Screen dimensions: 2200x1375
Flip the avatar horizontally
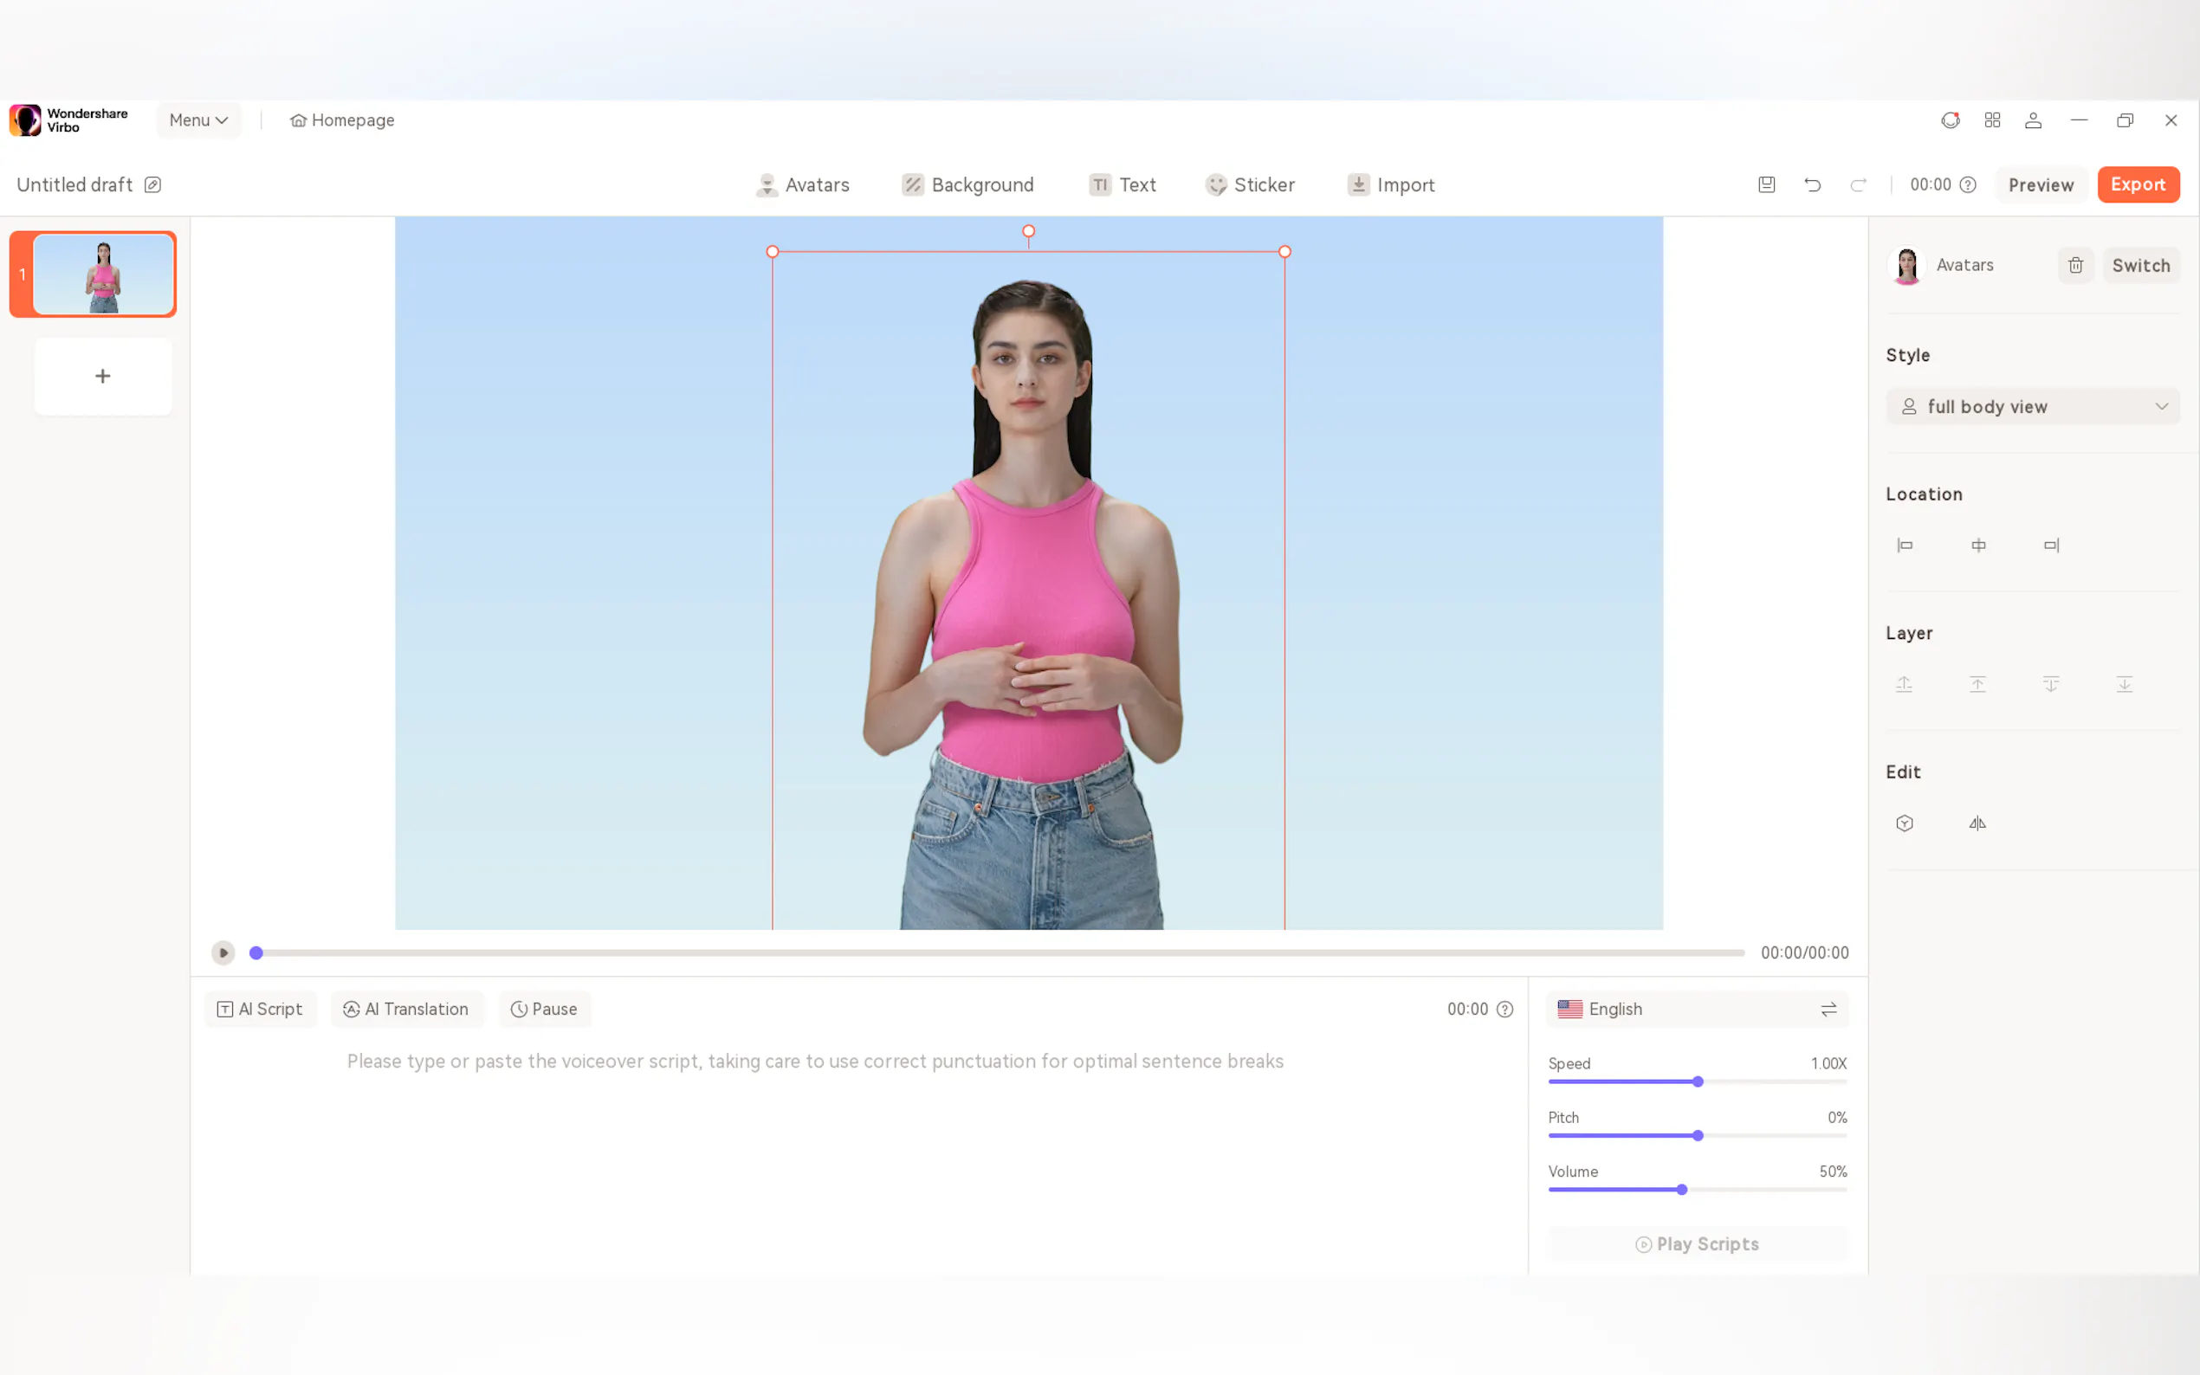click(x=1977, y=823)
